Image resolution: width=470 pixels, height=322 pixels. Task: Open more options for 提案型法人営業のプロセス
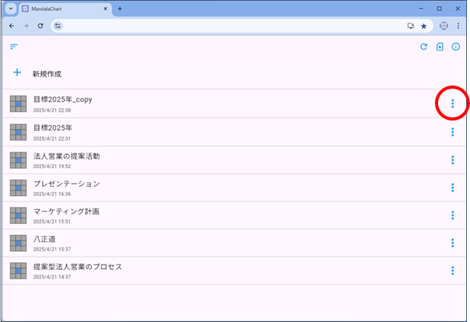453,271
